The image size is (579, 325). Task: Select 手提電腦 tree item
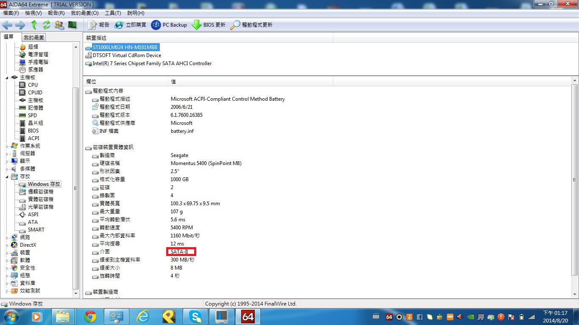point(38,62)
